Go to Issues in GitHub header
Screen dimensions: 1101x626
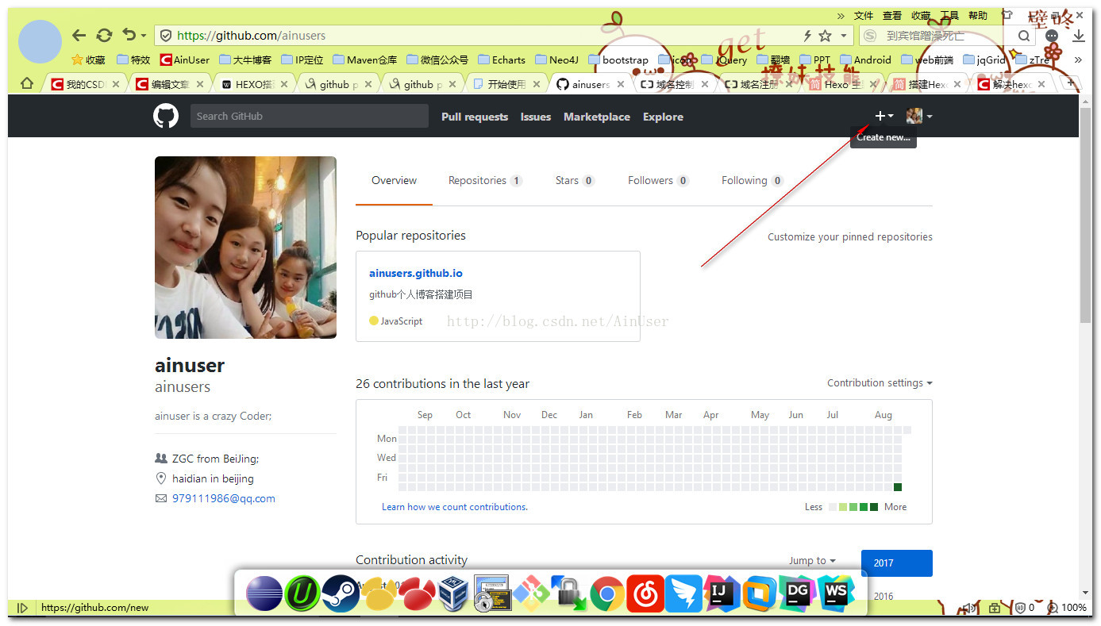[536, 117]
